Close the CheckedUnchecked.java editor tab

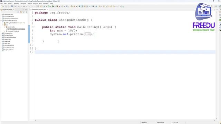pos(48,9)
